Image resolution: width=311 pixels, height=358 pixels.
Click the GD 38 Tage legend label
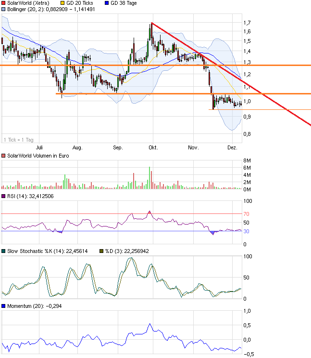click(x=124, y=3)
